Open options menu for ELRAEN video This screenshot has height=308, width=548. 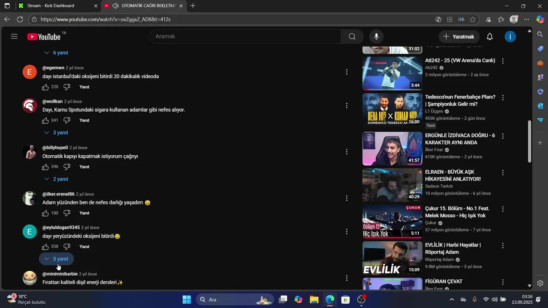point(503,172)
